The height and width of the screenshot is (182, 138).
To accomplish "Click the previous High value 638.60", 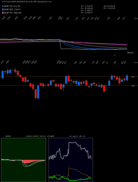I will click(x=90, y=8).
